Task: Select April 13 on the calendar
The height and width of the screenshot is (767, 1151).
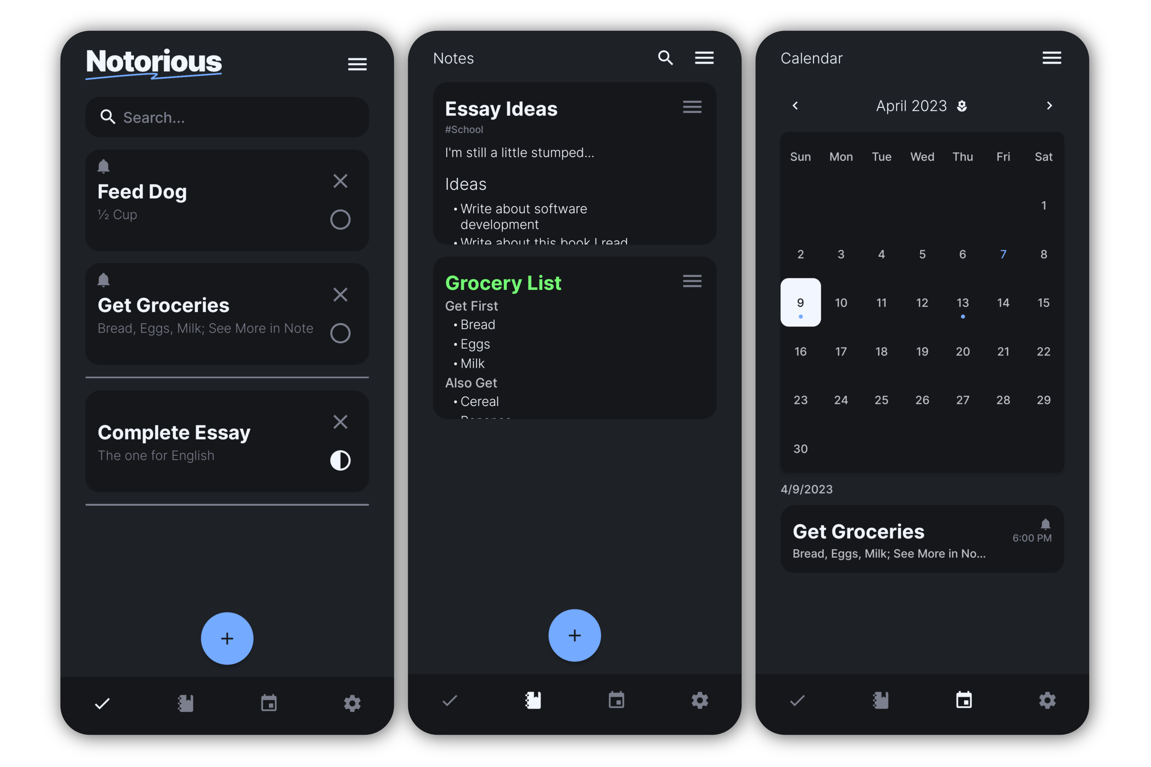Action: coord(963,302)
